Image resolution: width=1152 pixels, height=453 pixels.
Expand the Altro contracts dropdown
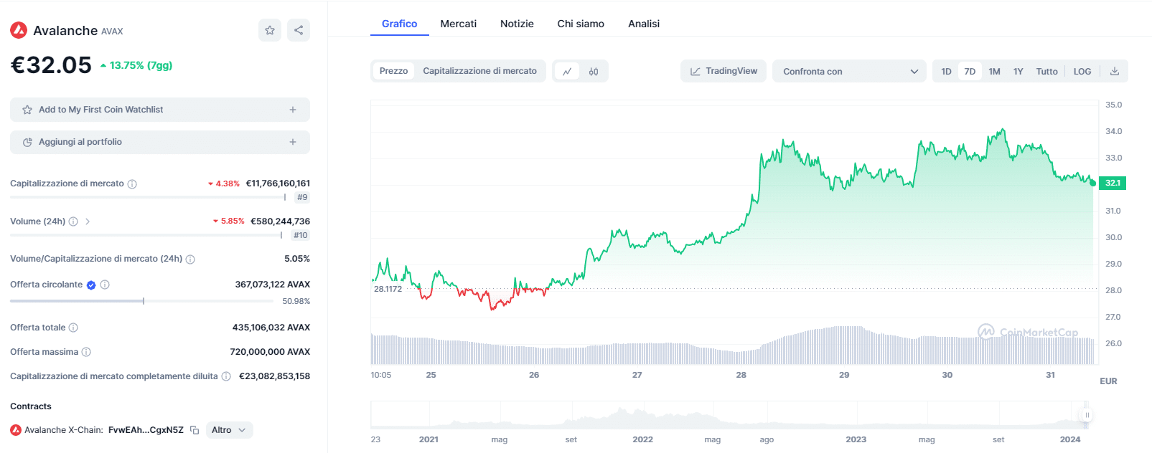coord(229,430)
